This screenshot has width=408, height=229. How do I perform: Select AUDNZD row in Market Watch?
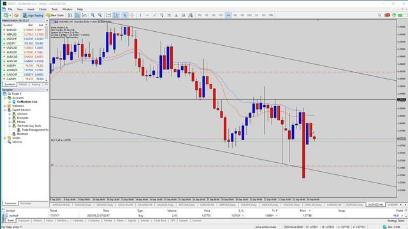pyautogui.click(x=24, y=70)
